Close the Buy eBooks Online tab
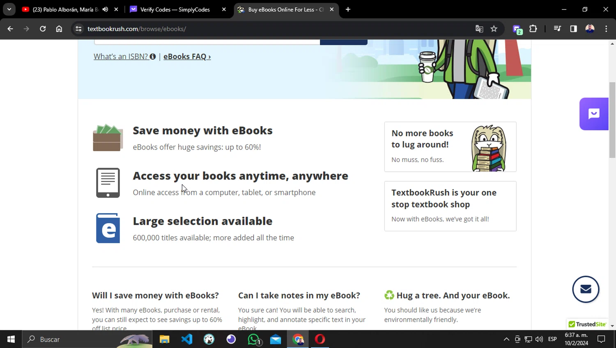This screenshot has width=616, height=348. [332, 9]
